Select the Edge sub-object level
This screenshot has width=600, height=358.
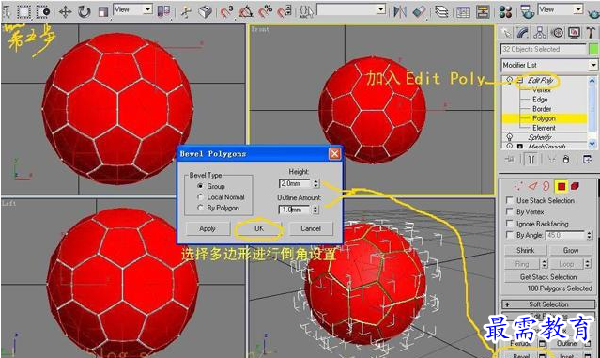coord(540,100)
